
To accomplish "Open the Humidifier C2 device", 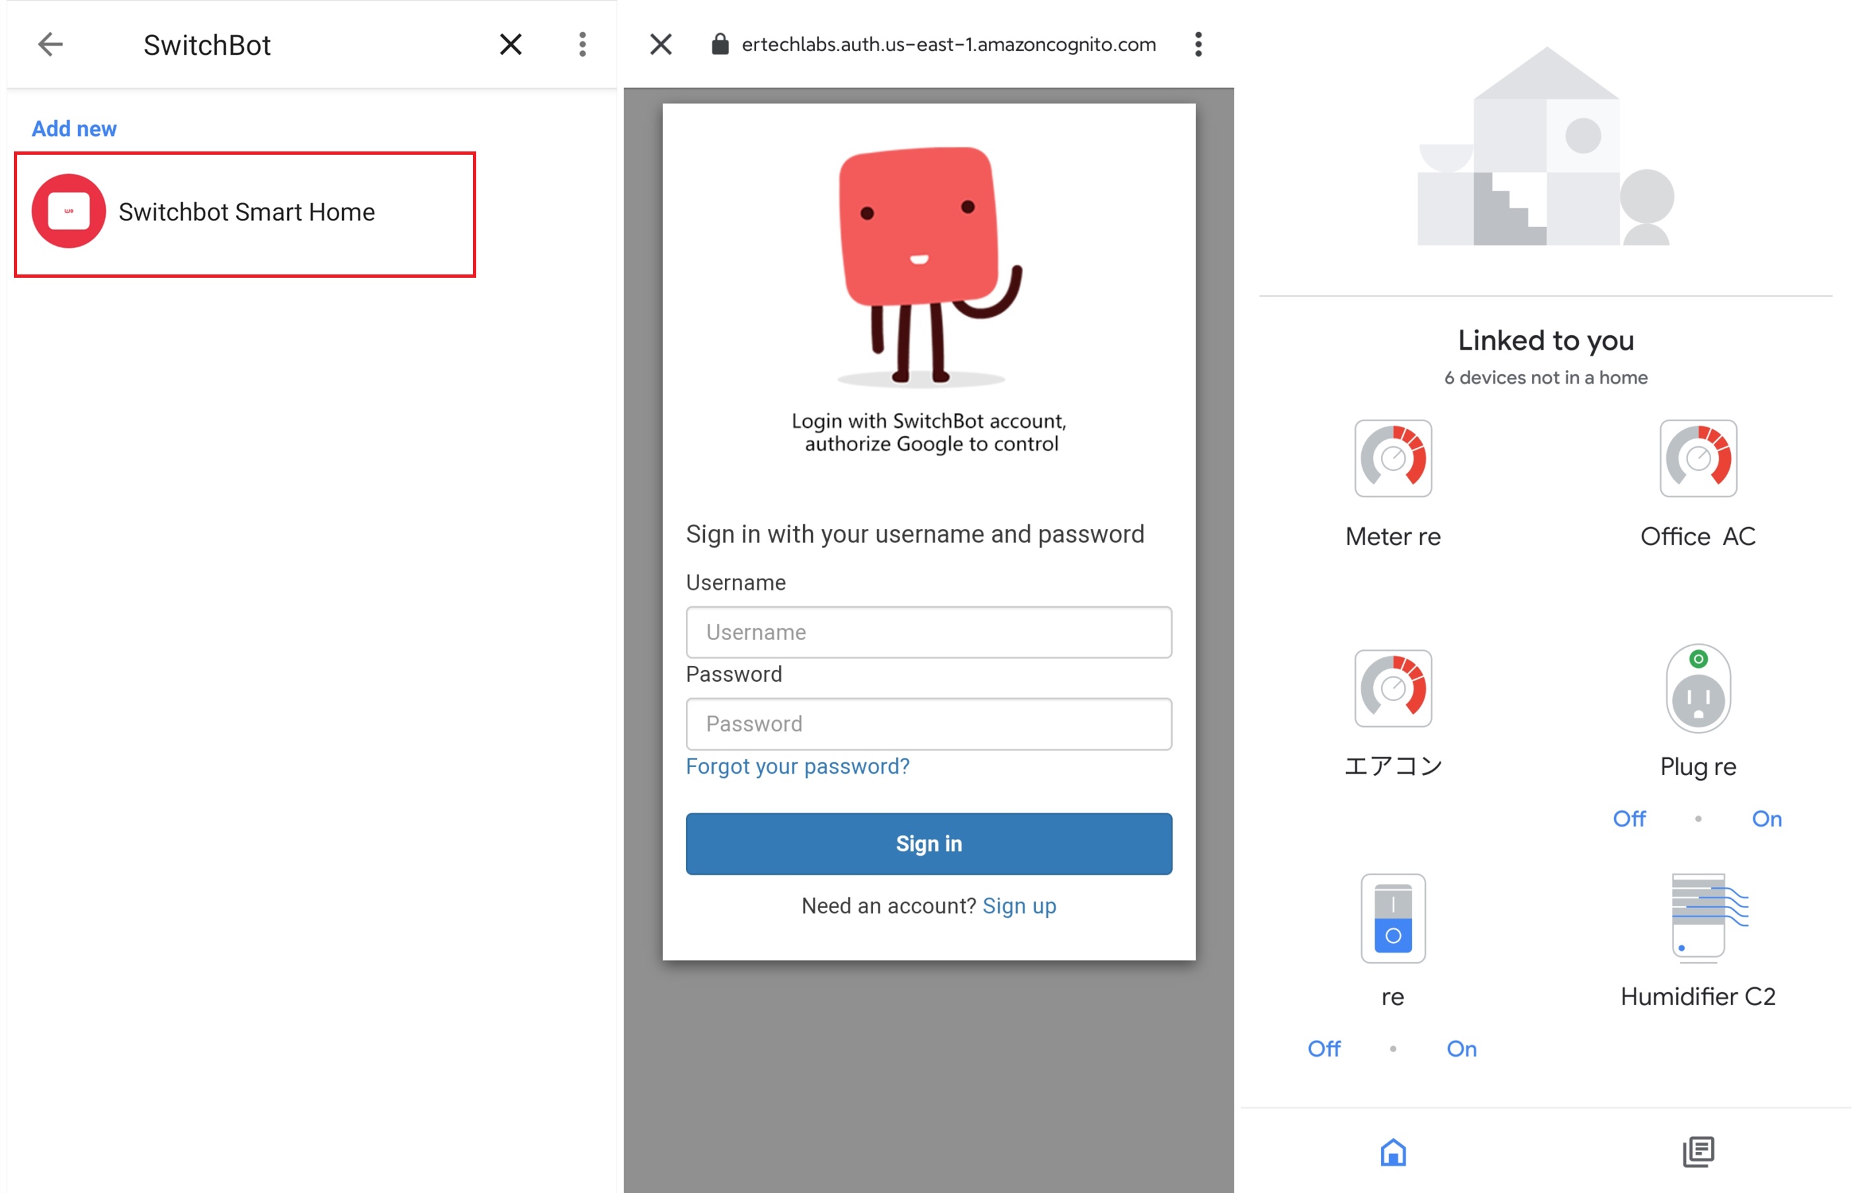I will pyautogui.click(x=1710, y=919).
